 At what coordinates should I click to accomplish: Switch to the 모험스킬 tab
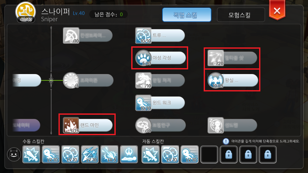tap(241, 15)
